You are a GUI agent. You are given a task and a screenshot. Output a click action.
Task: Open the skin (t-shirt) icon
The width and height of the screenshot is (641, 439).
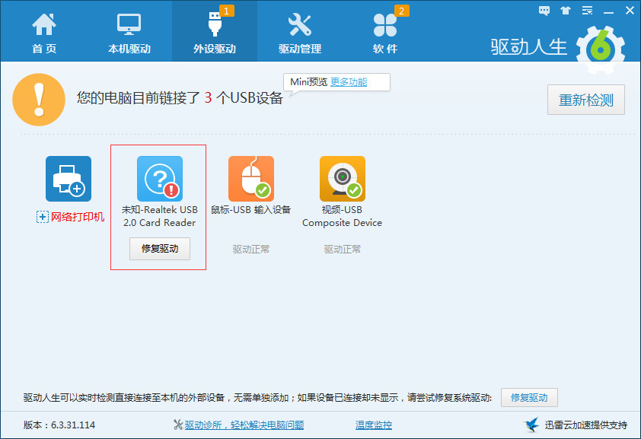click(565, 10)
